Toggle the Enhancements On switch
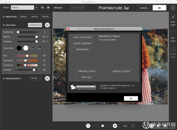The width and height of the screenshot is (177, 130). tap(47, 79)
